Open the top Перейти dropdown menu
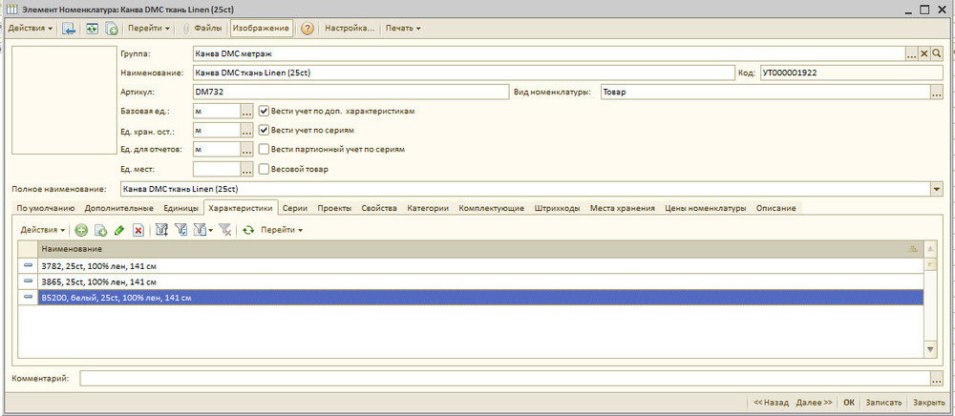955x416 pixels. 149,28
